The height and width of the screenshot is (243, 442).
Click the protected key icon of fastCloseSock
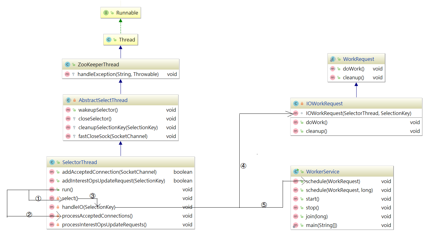pyautogui.click(x=74, y=136)
